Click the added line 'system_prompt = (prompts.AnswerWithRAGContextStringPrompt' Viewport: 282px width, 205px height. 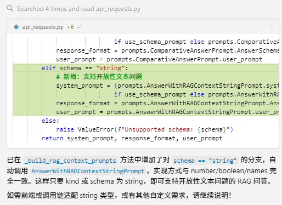click(167, 86)
